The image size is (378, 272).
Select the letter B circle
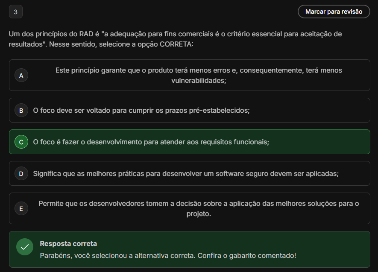21,111
